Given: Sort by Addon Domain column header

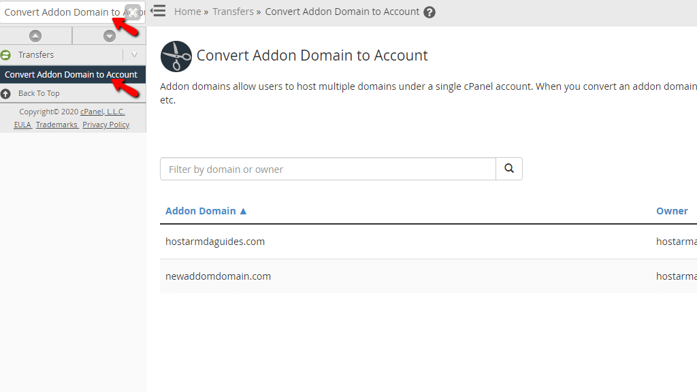Looking at the screenshot, I should point(206,211).
